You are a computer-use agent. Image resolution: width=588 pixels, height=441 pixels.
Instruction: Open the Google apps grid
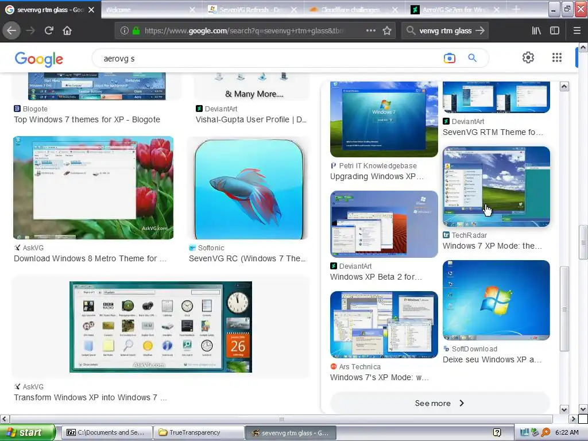(557, 57)
